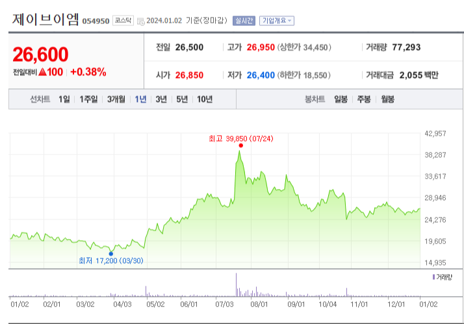Click the 하한가 18,550 text
This screenshot has height=324, width=464.
point(303,75)
